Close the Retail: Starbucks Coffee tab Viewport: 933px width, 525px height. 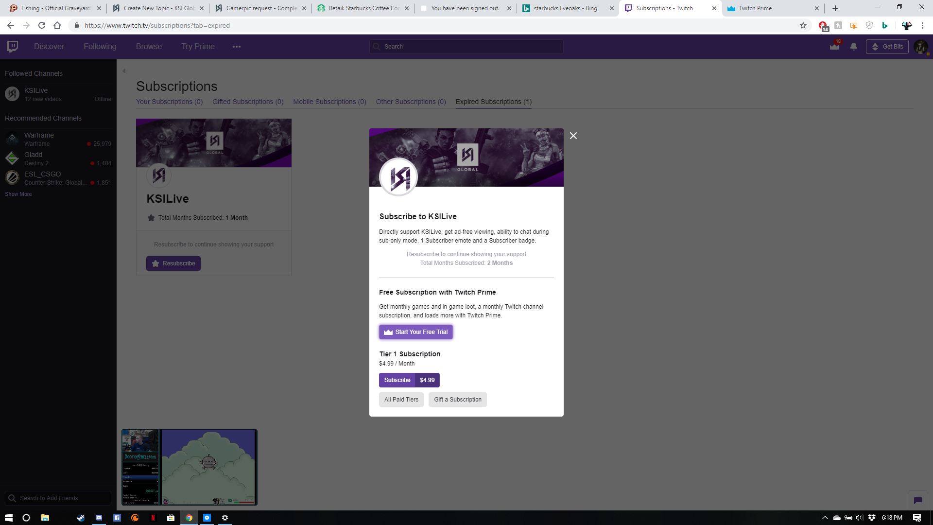coord(407,8)
